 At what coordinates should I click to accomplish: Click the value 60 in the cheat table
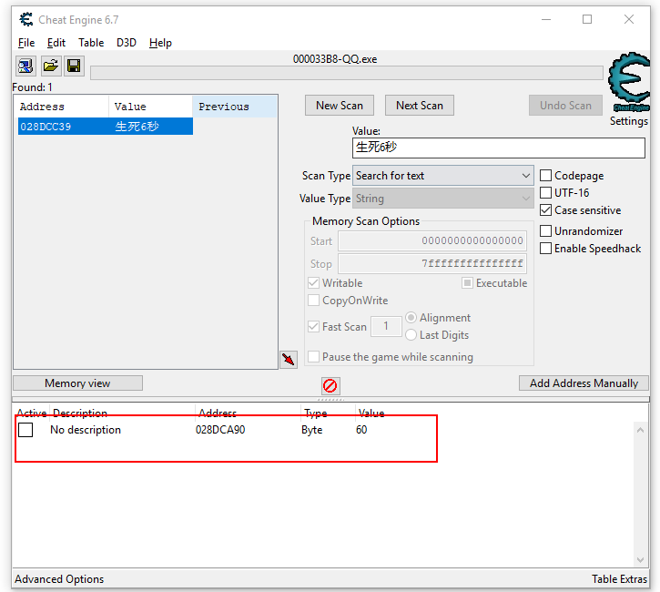pos(361,430)
